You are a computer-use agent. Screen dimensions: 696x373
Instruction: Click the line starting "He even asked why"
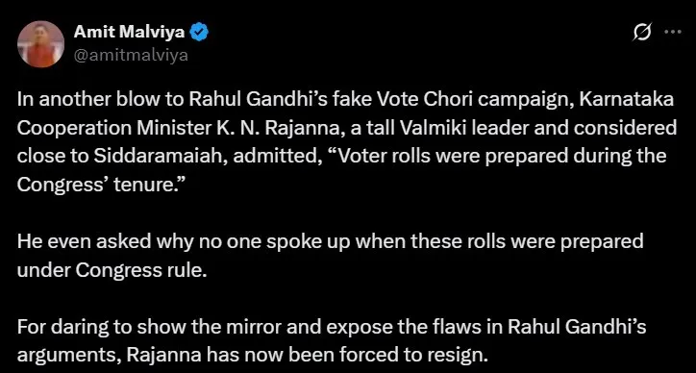pyautogui.click(x=331, y=242)
